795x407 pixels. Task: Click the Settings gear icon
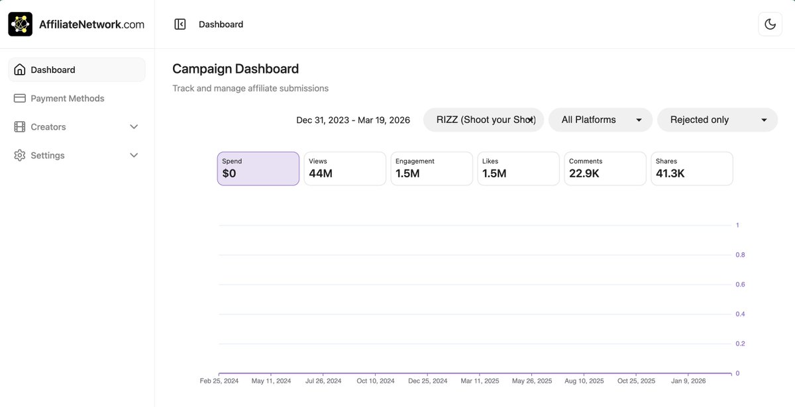20,155
